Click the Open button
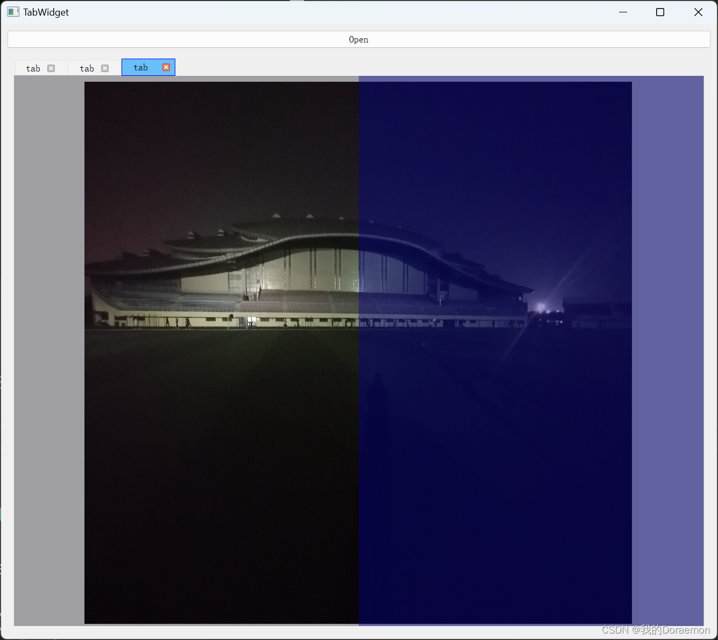This screenshot has width=718, height=640. (359, 39)
